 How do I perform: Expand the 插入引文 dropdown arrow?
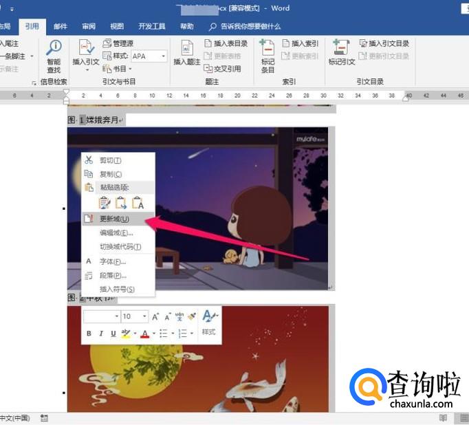(x=87, y=69)
